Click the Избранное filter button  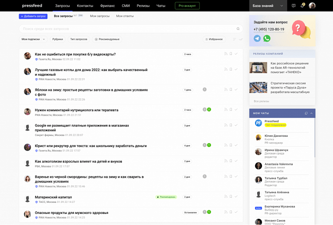[x=214, y=39]
